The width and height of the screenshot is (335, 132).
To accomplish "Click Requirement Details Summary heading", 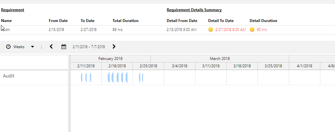I will 194,10.
